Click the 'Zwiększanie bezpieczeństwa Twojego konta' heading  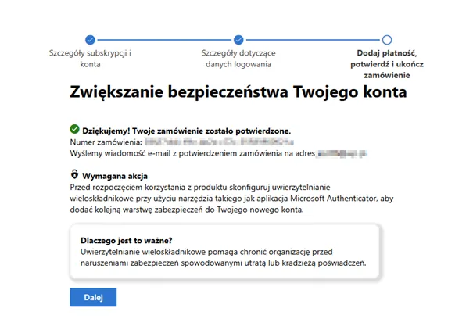(238, 92)
